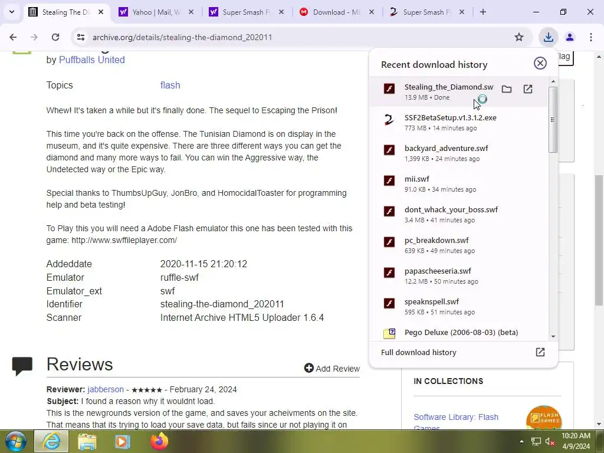
Task: Click the Pego Deluxe file icon
Action: (389, 333)
